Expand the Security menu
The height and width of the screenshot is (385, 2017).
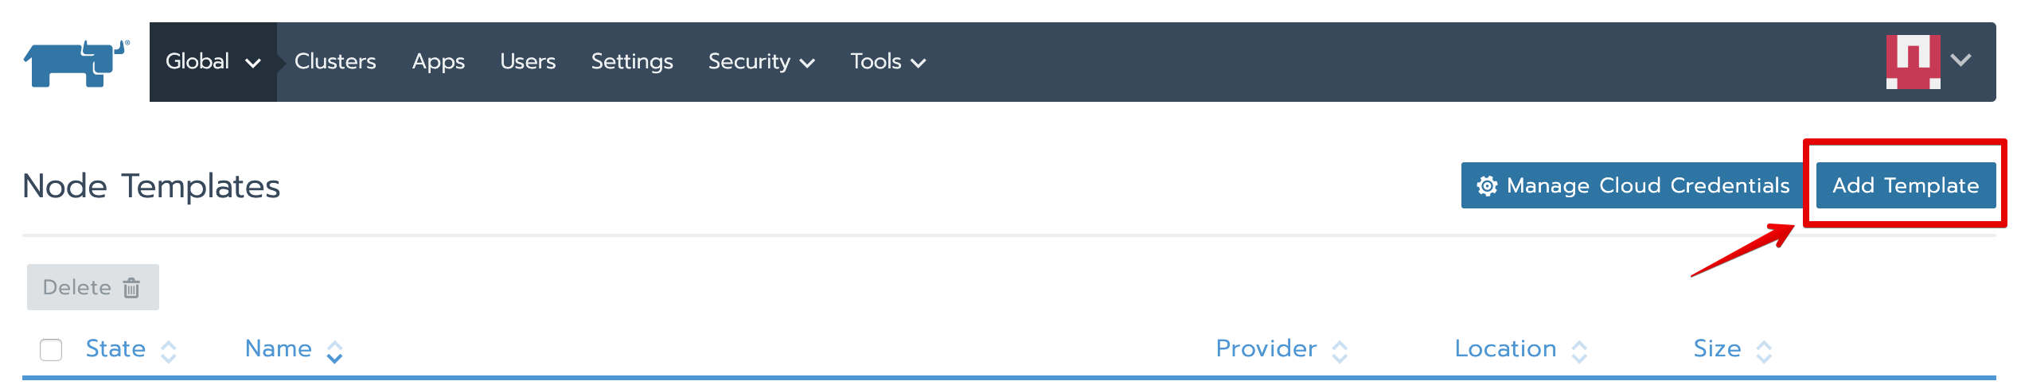761,62
